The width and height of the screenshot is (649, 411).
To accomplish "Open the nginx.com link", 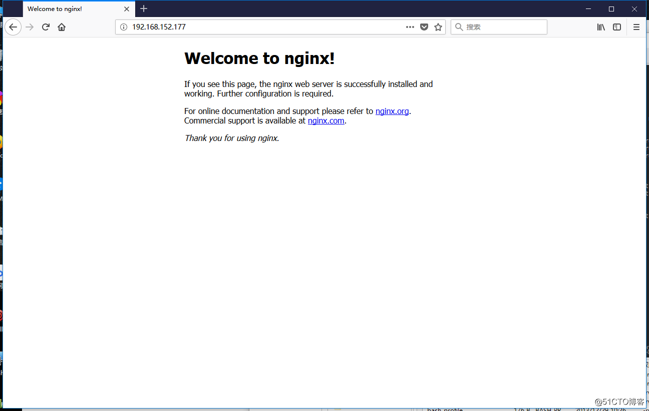I will click(x=326, y=120).
